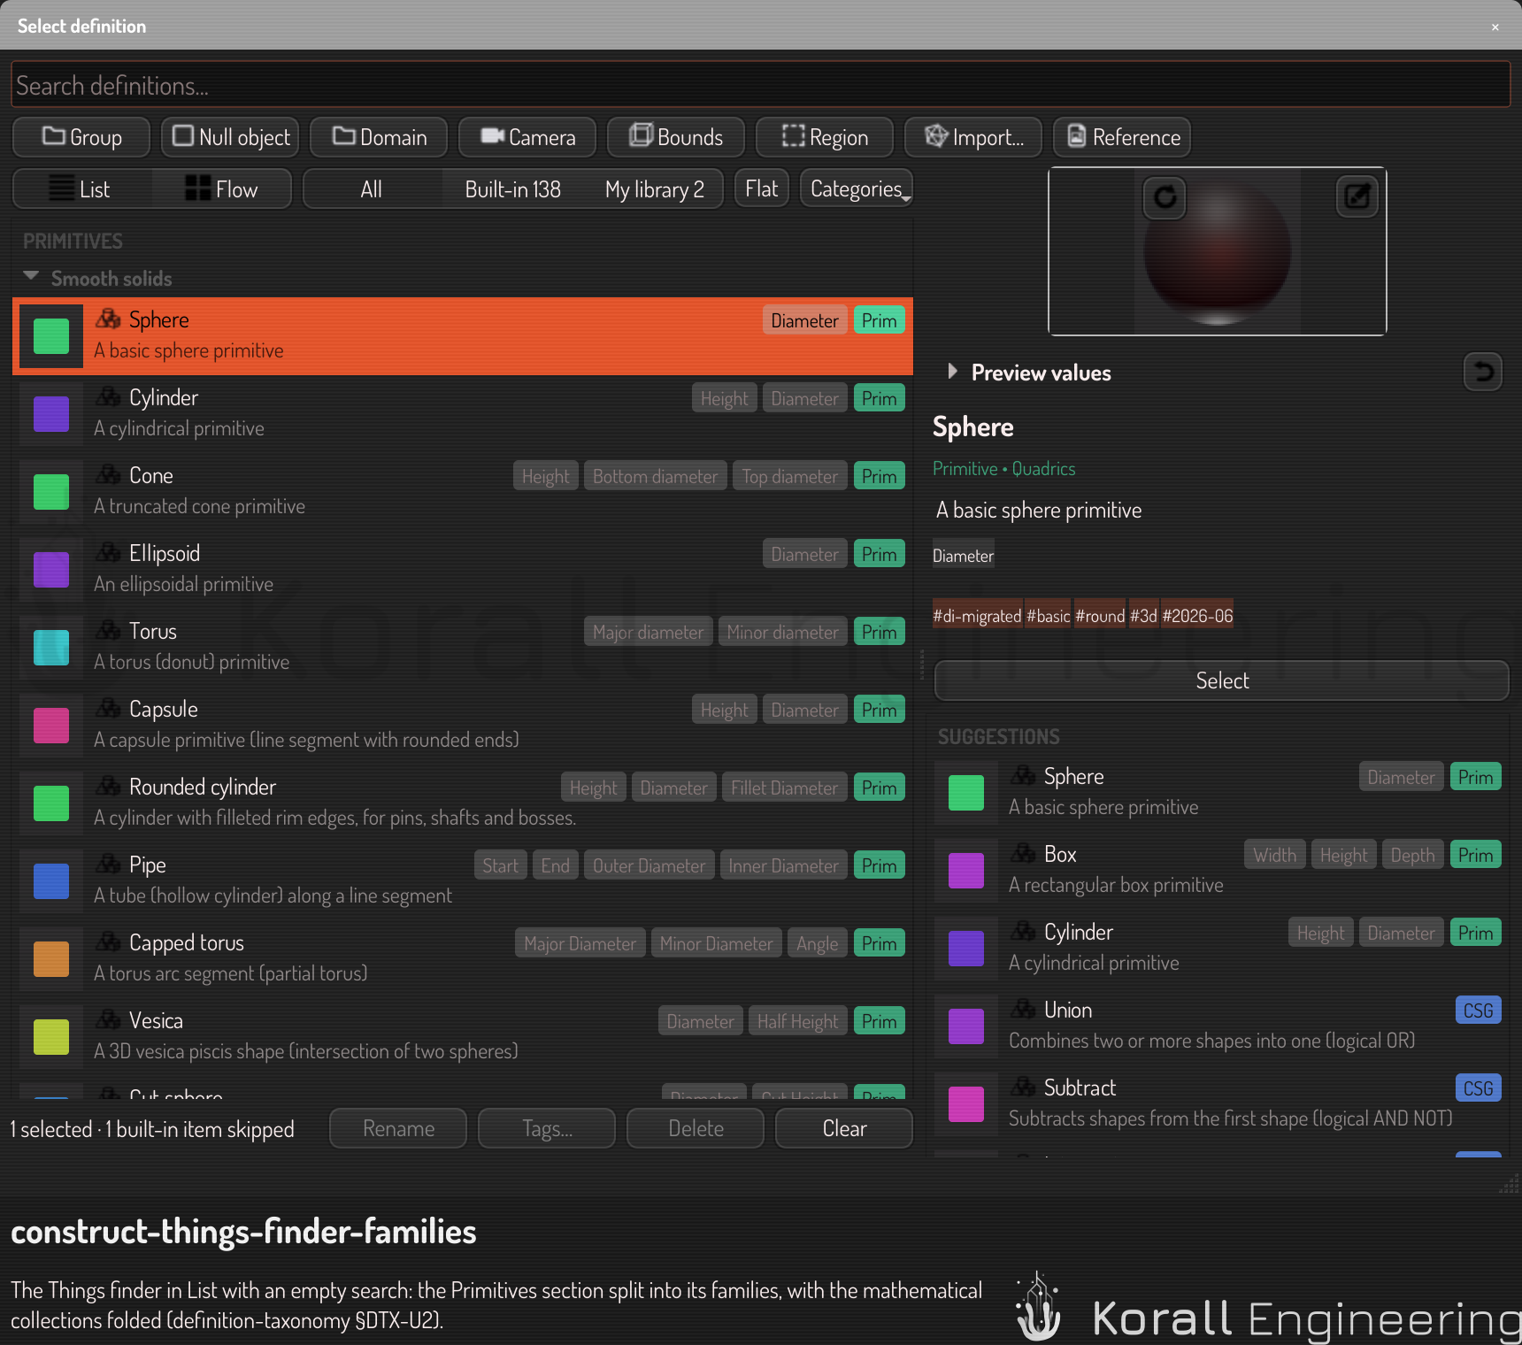Toggle Diameter chip in the Sphere detail panel
The height and width of the screenshot is (1345, 1522).
pyautogui.click(x=963, y=556)
